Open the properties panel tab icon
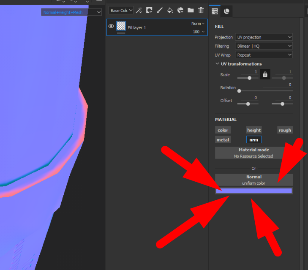This screenshot has height=270, width=308. point(215,11)
